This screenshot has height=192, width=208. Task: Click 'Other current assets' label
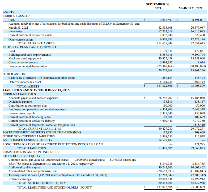coord(21,40)
